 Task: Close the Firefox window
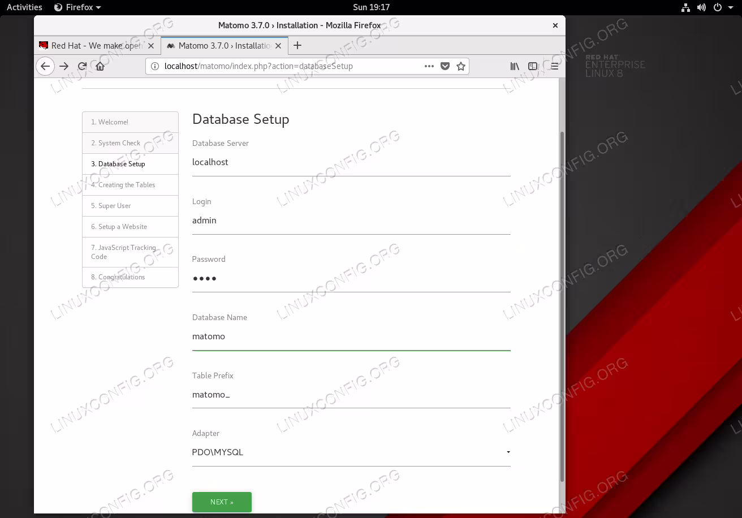pyautogui.click(x=555, y=25)
